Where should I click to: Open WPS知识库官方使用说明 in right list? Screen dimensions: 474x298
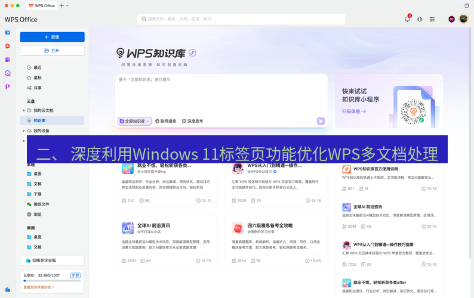[x=389, y=178]
